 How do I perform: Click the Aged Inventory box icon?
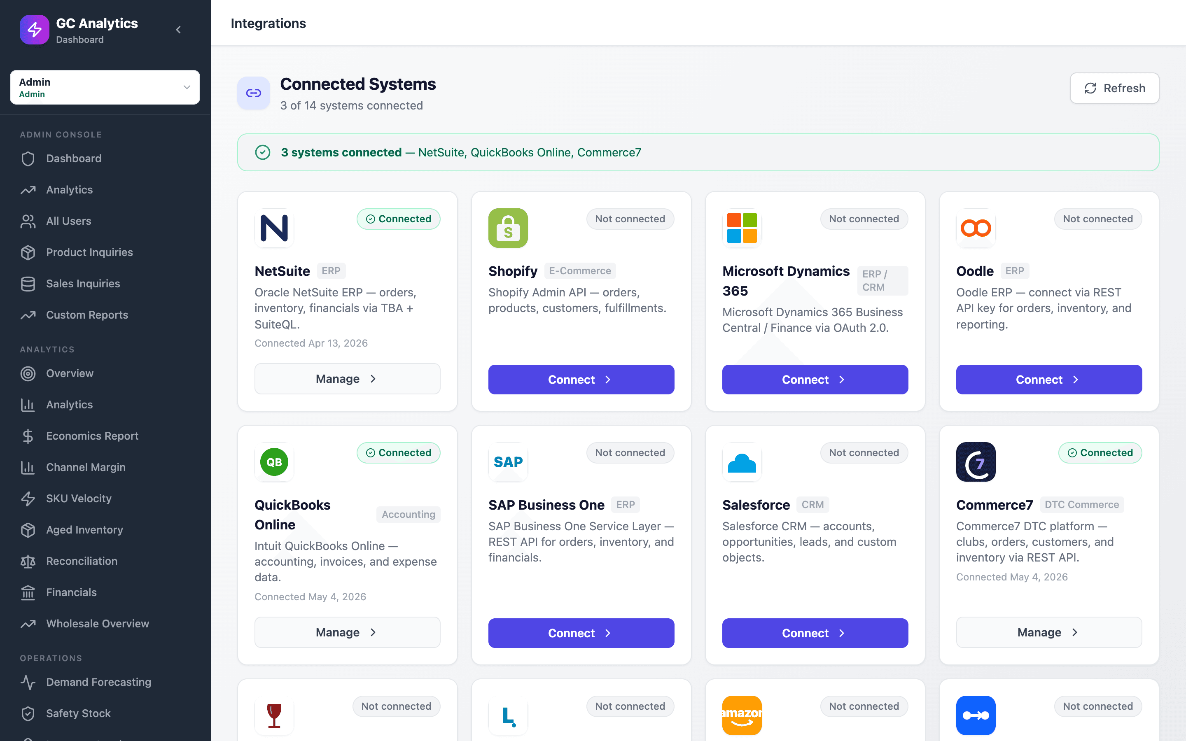(x=28, y=530)
